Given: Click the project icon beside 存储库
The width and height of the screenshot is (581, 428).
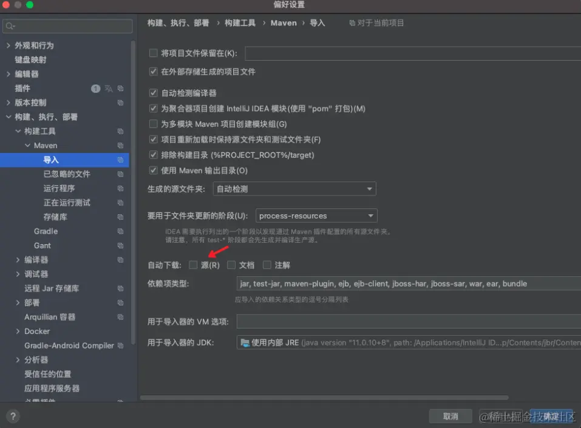Looking at the screenshot, I should pyautogui.click(x=120, y=217).
